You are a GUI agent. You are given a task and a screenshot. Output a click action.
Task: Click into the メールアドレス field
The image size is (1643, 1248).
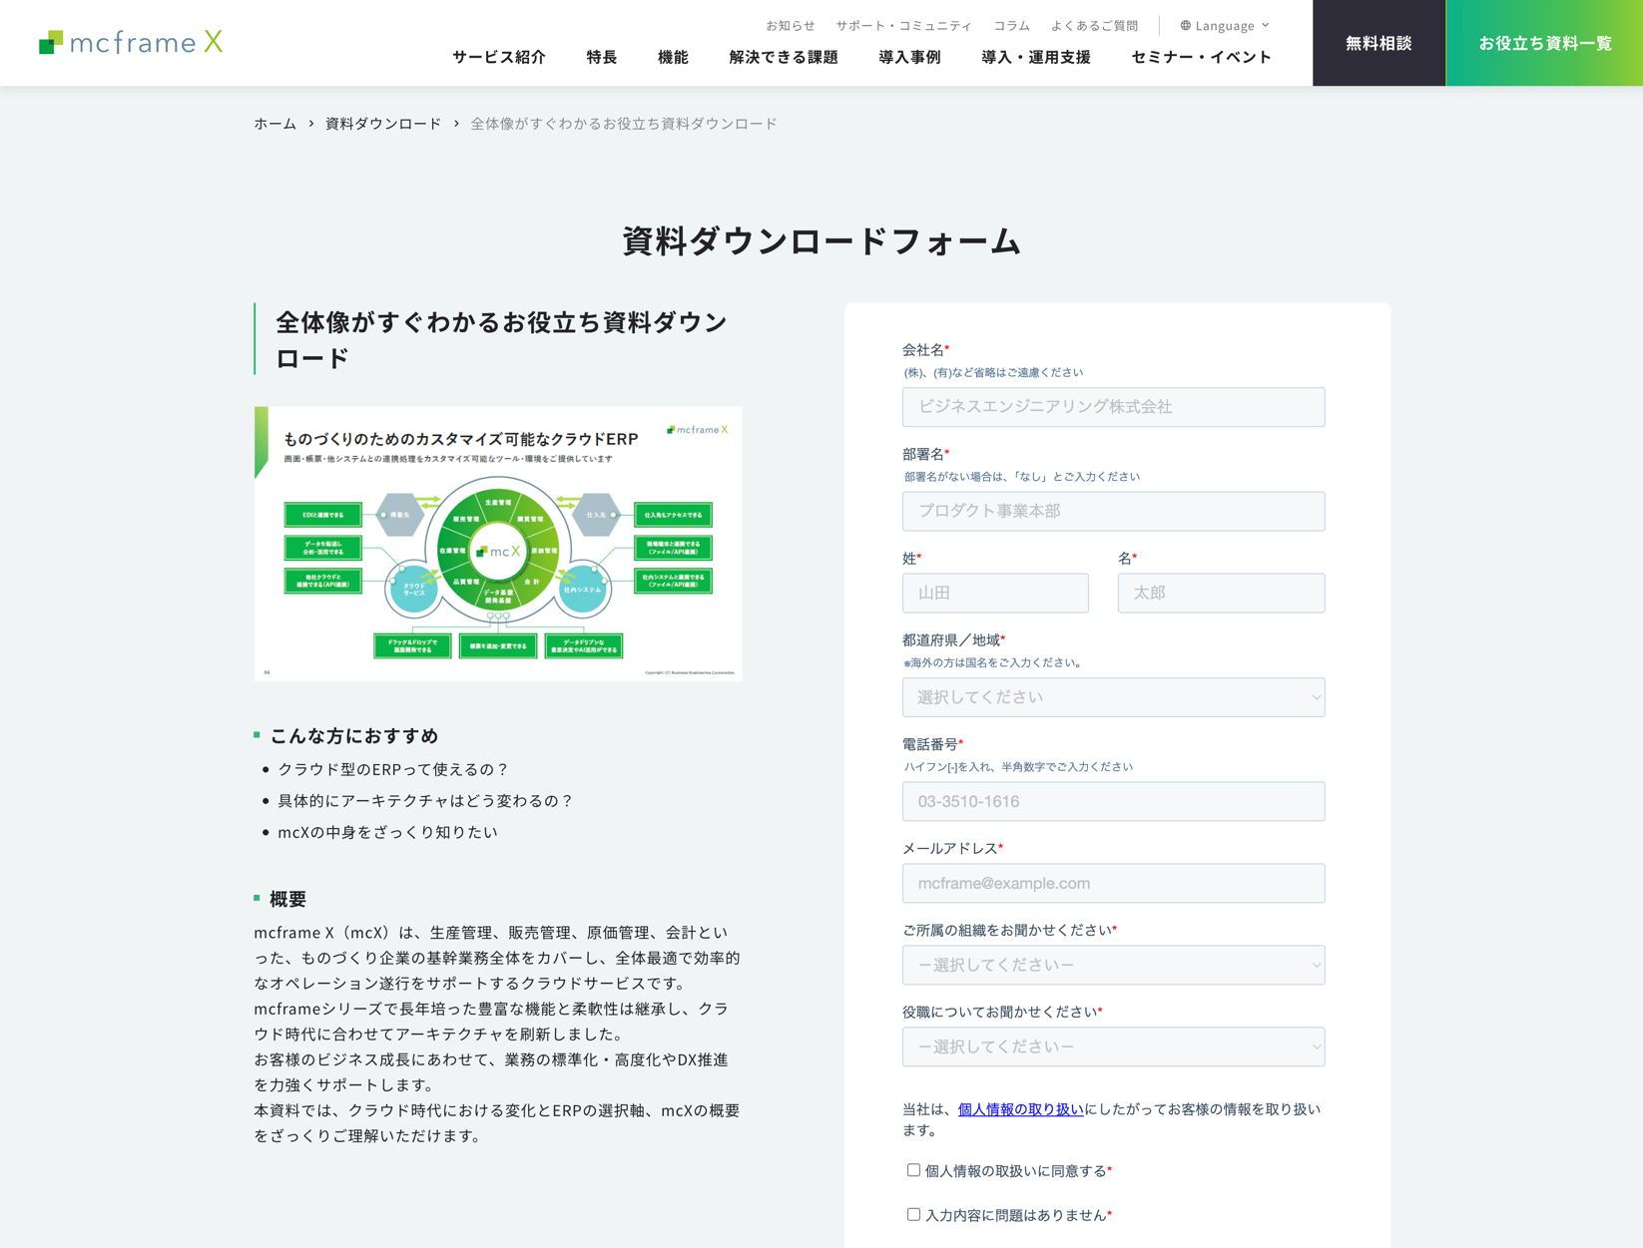coord(1113,883)
